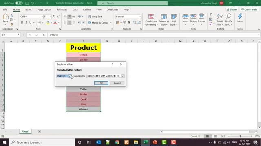Select the Sheet1 tab
261x146 pixels.
click(x=25, y=131)
